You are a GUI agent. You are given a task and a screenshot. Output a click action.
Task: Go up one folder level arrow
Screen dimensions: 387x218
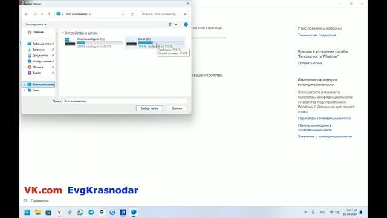49,14
